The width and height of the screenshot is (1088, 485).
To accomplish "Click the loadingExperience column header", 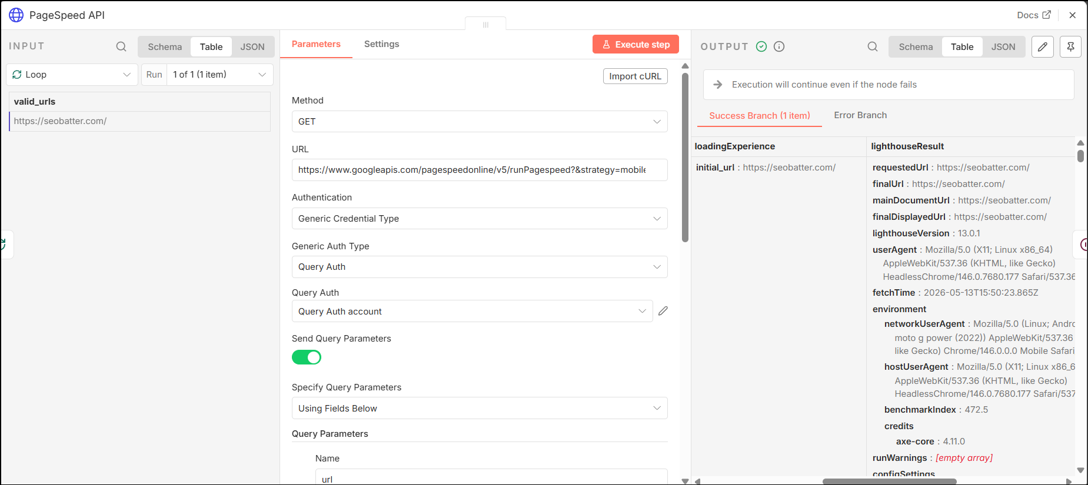I will click(x=779, y=146).
